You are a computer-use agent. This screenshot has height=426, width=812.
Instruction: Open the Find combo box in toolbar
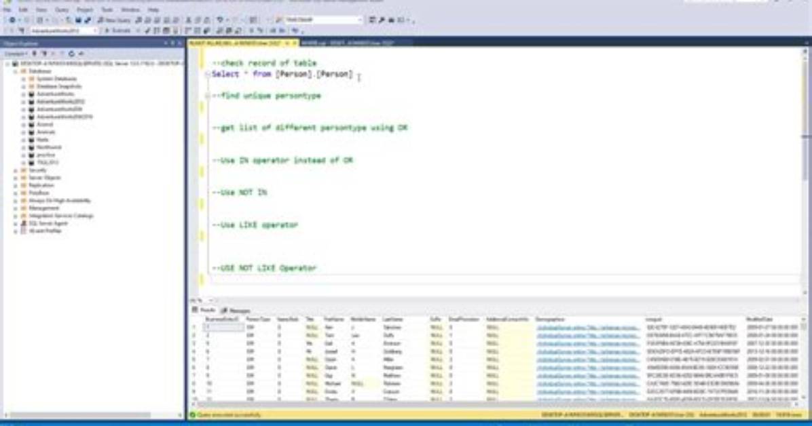coord(324,20)
